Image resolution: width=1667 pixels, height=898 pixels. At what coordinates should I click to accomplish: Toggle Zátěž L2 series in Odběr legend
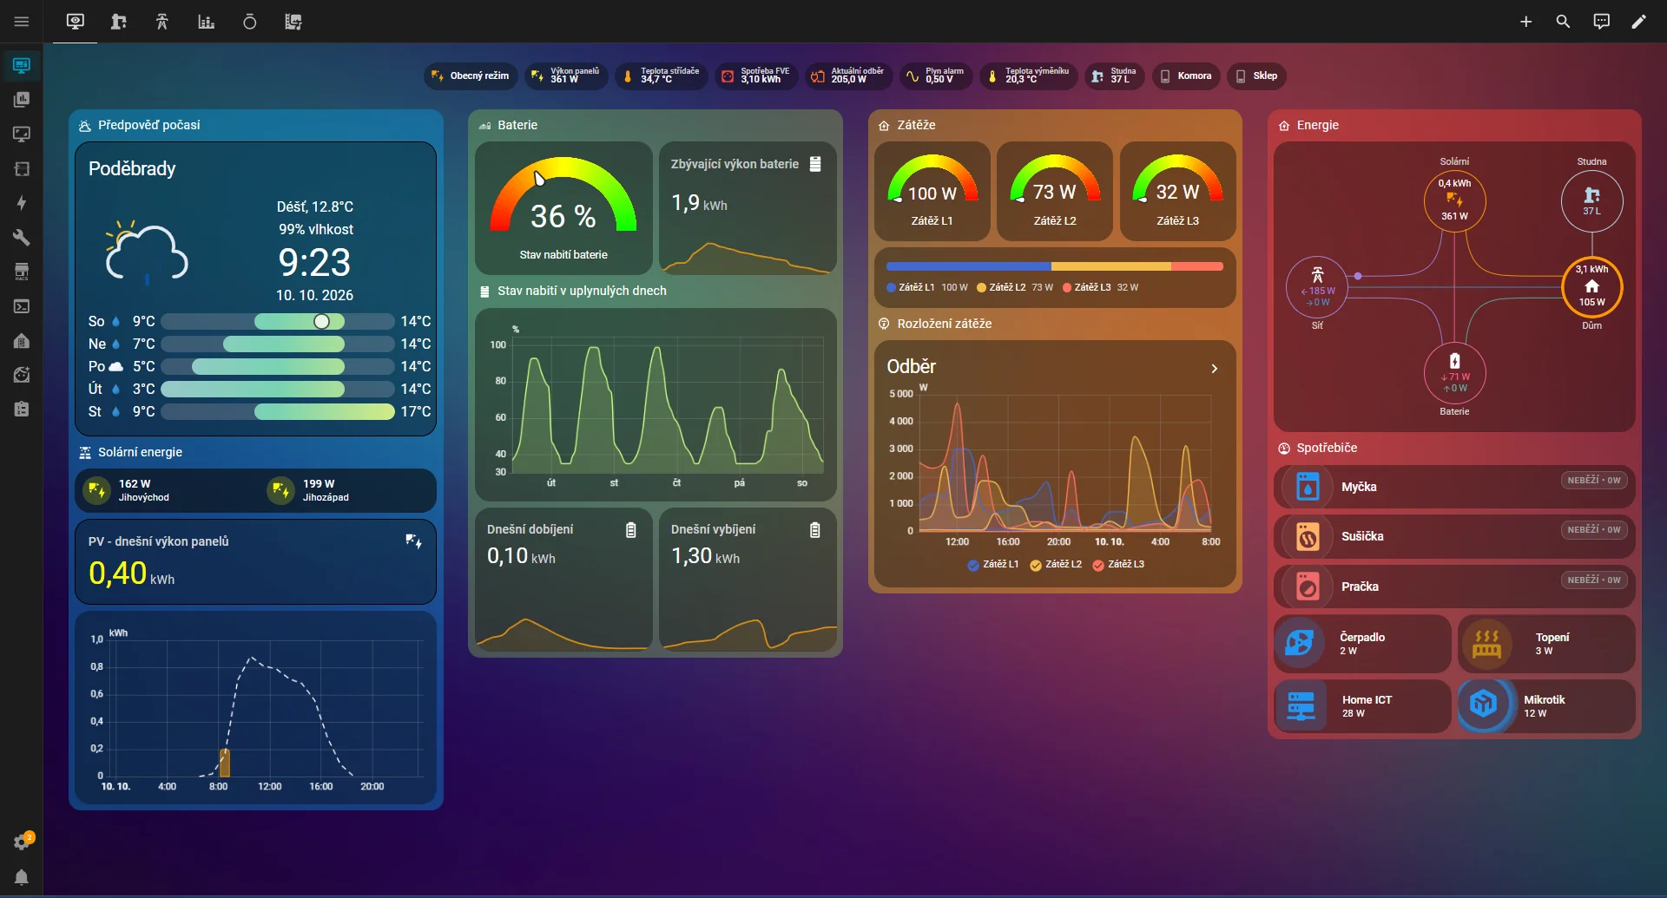1056,564
